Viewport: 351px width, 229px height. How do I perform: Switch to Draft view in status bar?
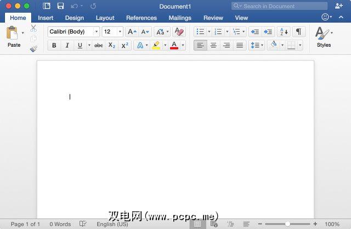tap(246, 224)
